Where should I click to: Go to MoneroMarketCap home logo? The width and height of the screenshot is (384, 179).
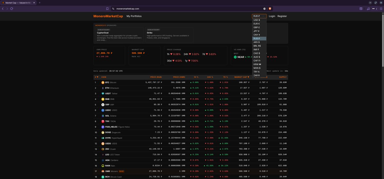click(108, 16)
